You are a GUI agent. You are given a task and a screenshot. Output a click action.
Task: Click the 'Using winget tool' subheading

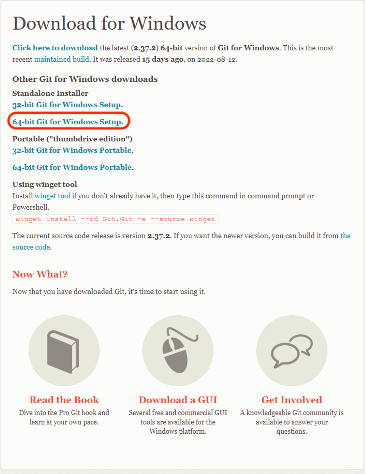coord(45,184)
